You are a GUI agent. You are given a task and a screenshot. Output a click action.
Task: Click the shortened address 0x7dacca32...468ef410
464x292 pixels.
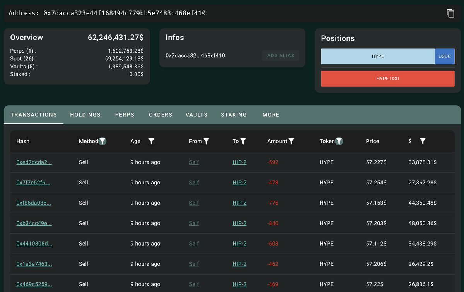pyautogui.click(x=195, y=56)
